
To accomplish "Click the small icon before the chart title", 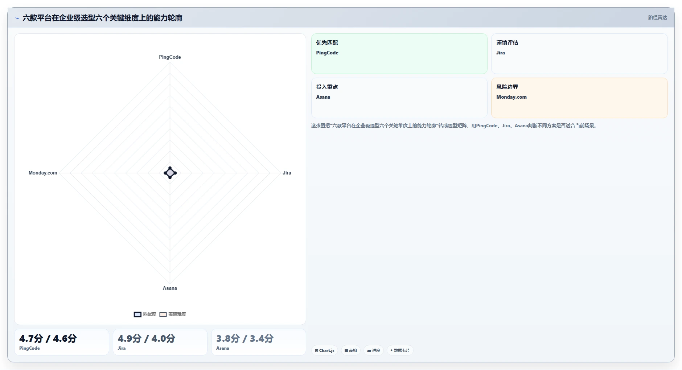I will click(x=17, y=18).
